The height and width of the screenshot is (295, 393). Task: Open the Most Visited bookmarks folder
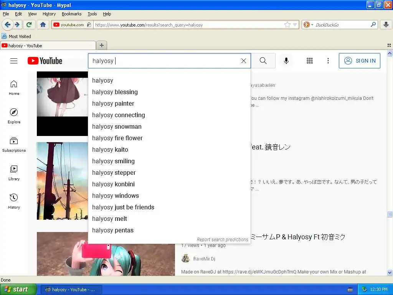(x=17, y=36)
